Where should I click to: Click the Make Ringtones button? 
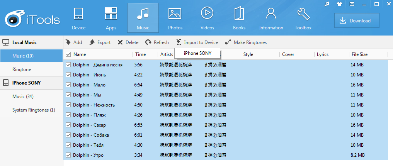246,42
